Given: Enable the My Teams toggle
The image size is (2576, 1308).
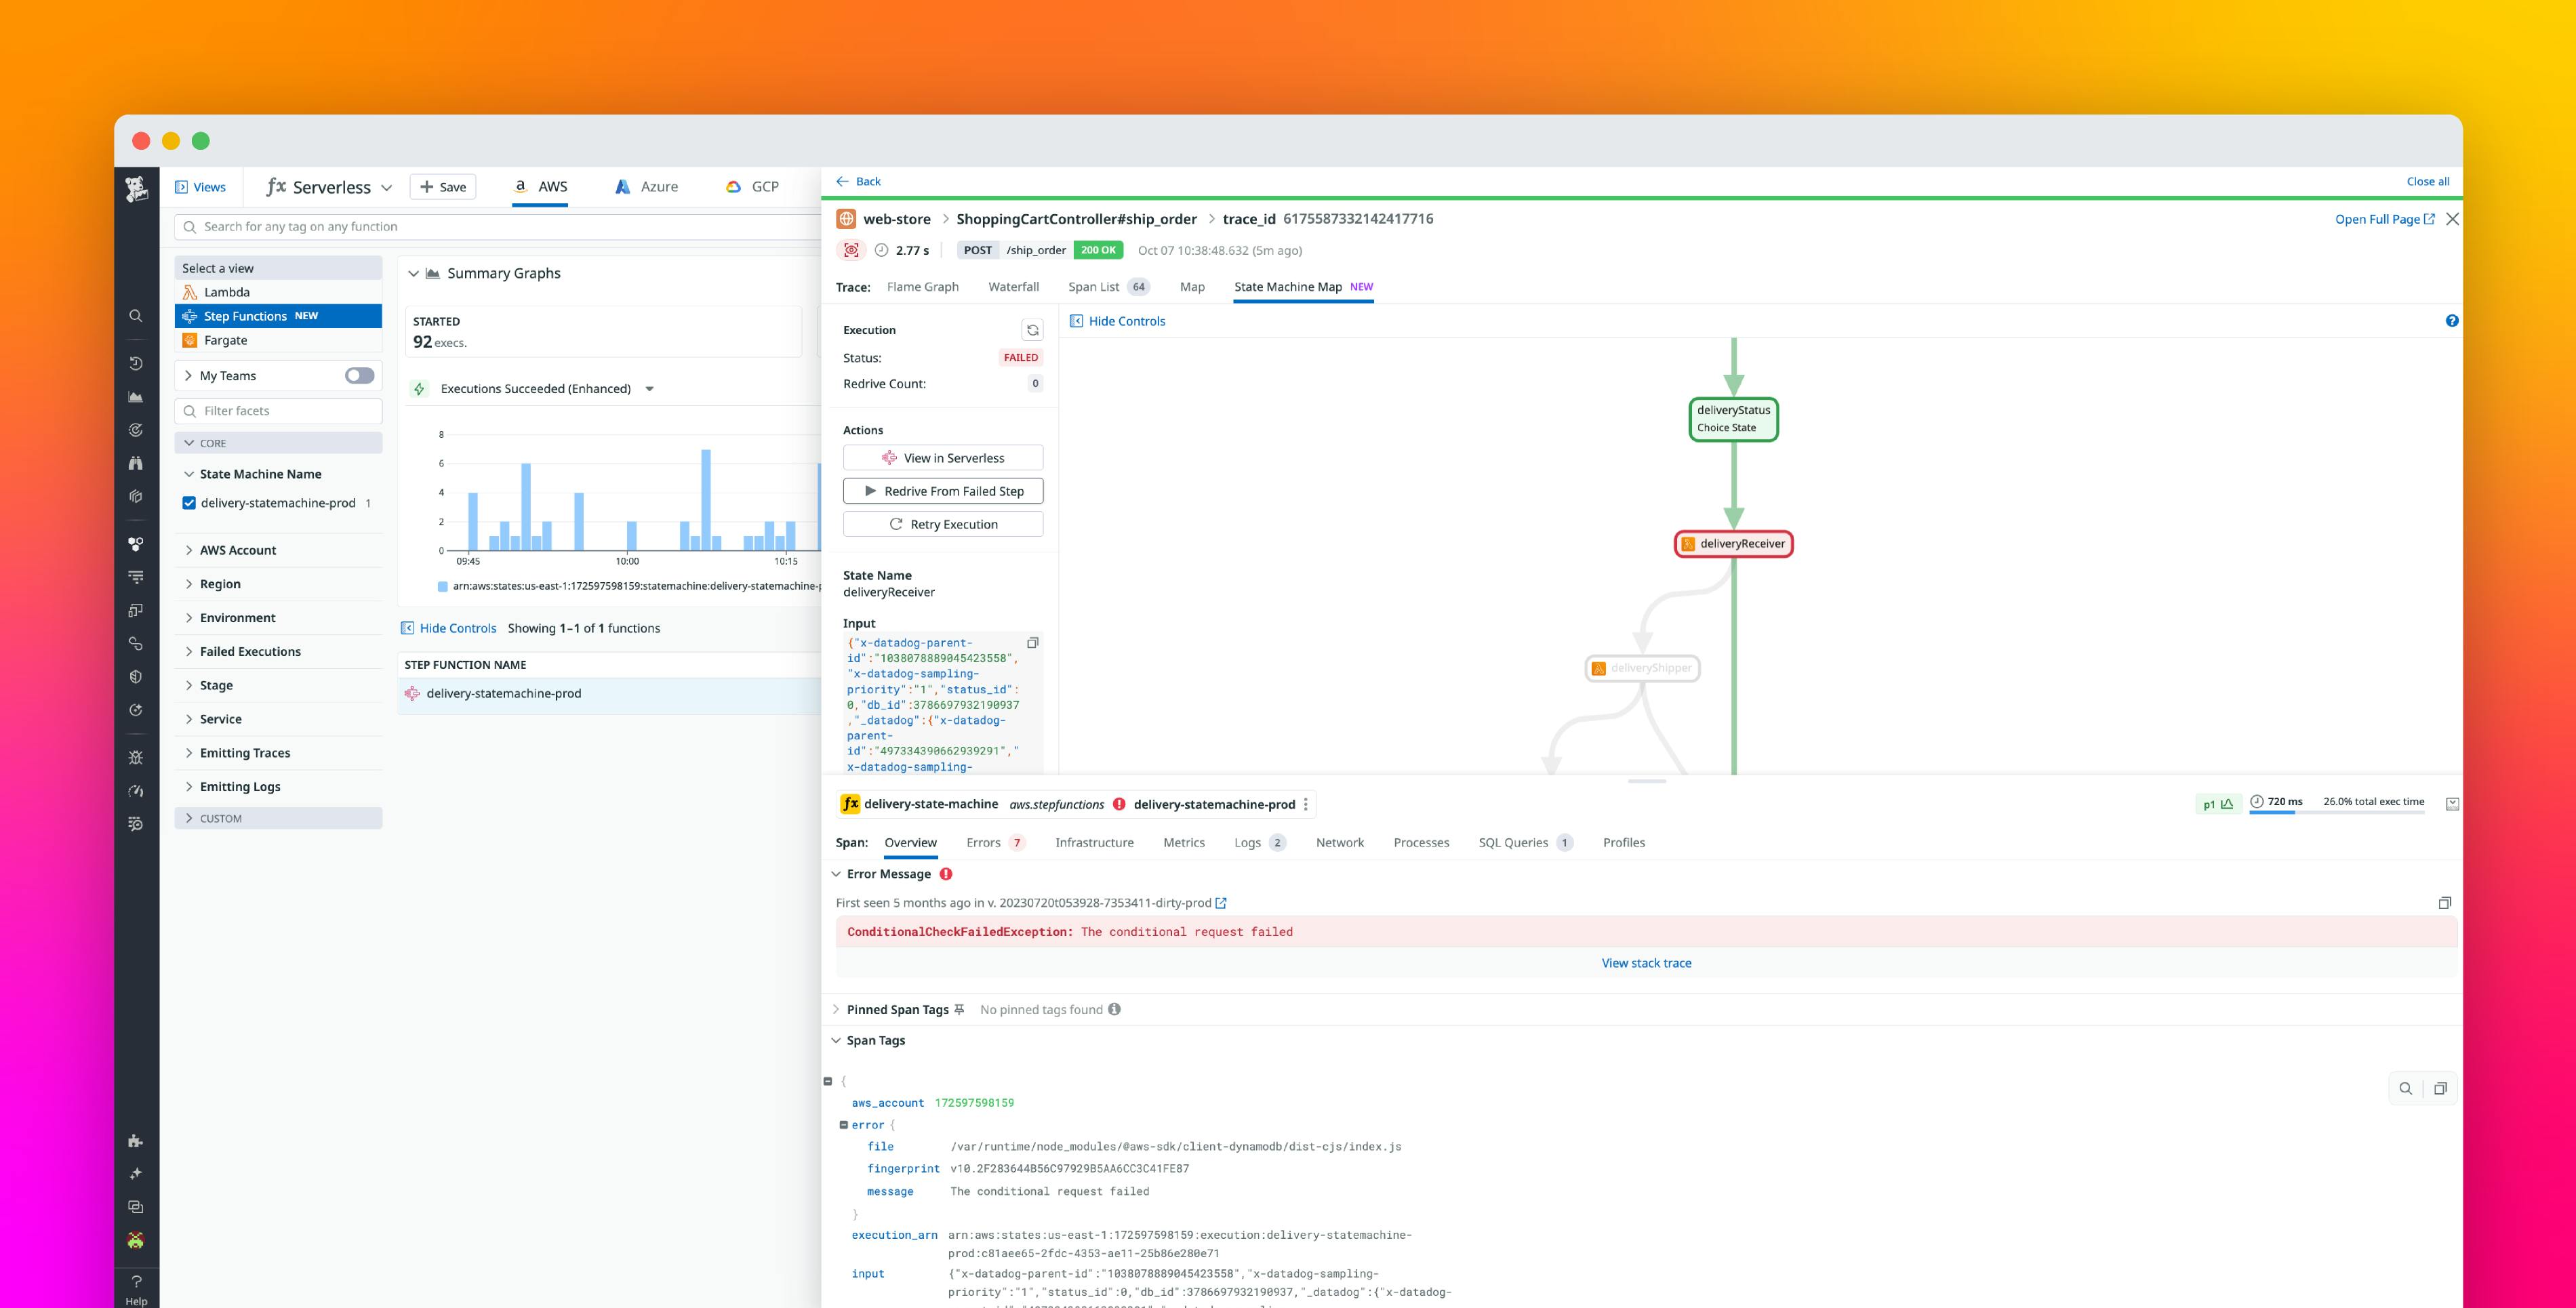Looking at the screenshot, I should tap(358, 375).
